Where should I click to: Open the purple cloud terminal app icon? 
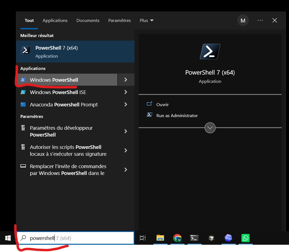pyautogui.click(x=228, y=238)
